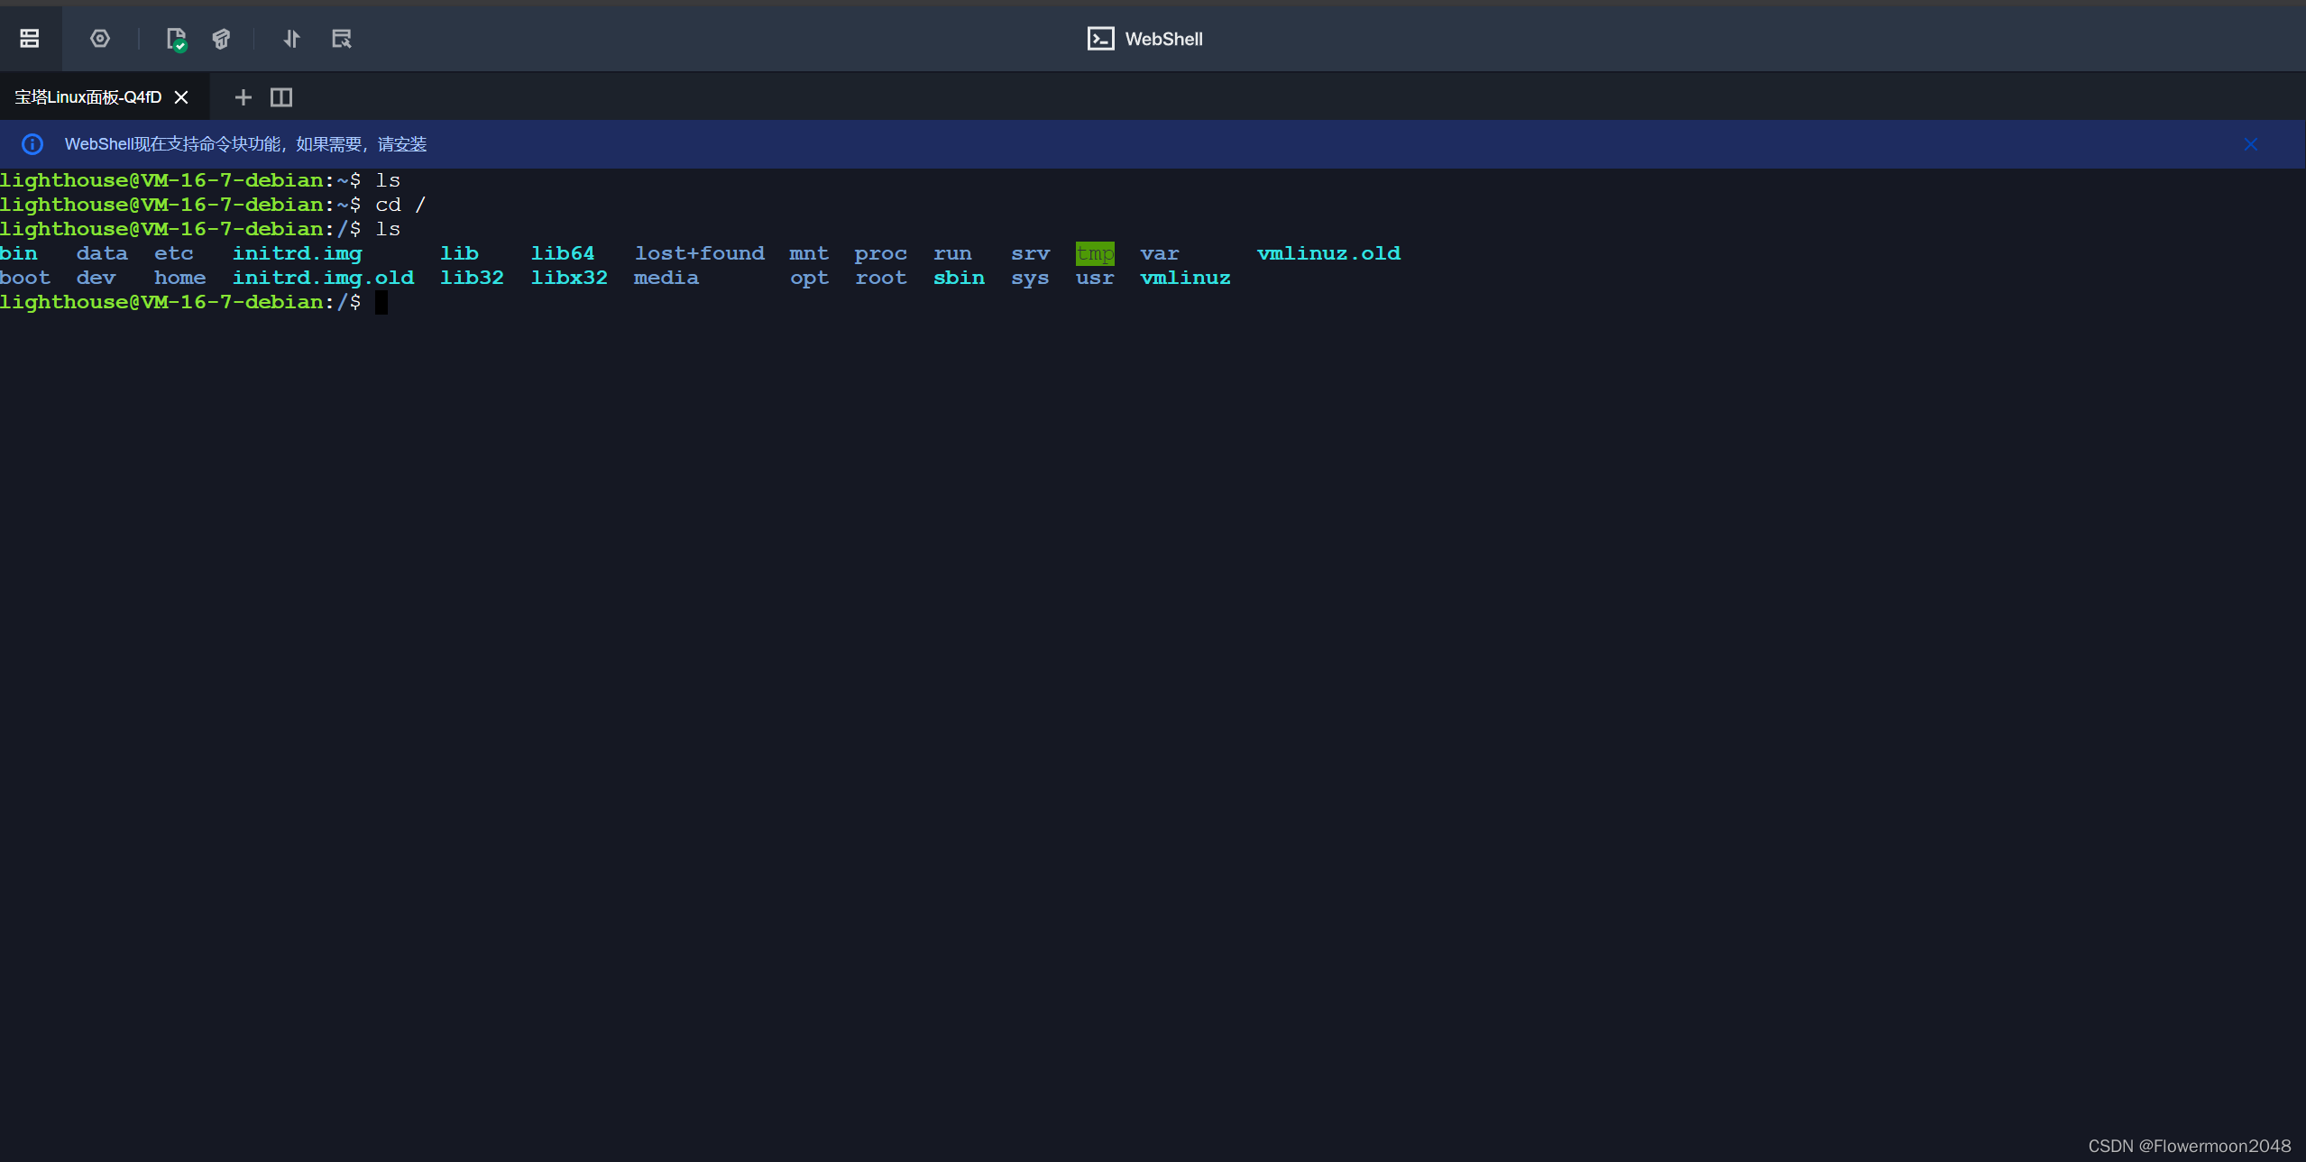The height and width of the screenshot is (1162, 2306).
Task: Toggle split-pane layout icon
Action: [x=281, y=97]
